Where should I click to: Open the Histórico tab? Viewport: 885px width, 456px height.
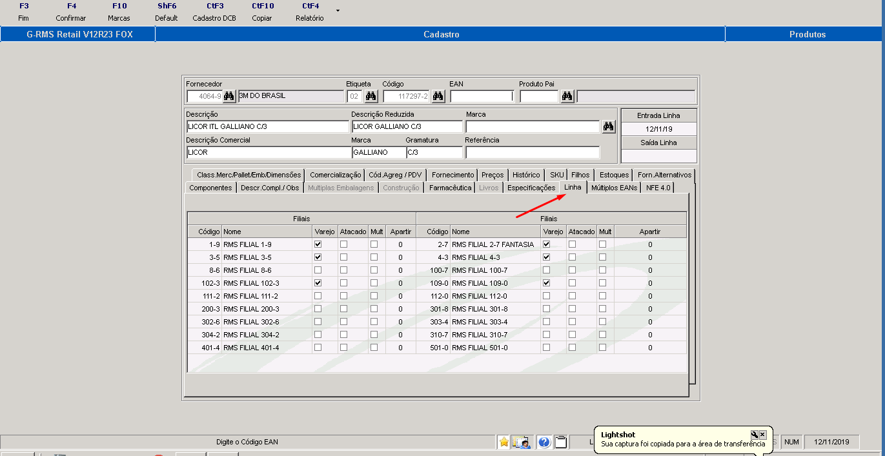(526, 175)
